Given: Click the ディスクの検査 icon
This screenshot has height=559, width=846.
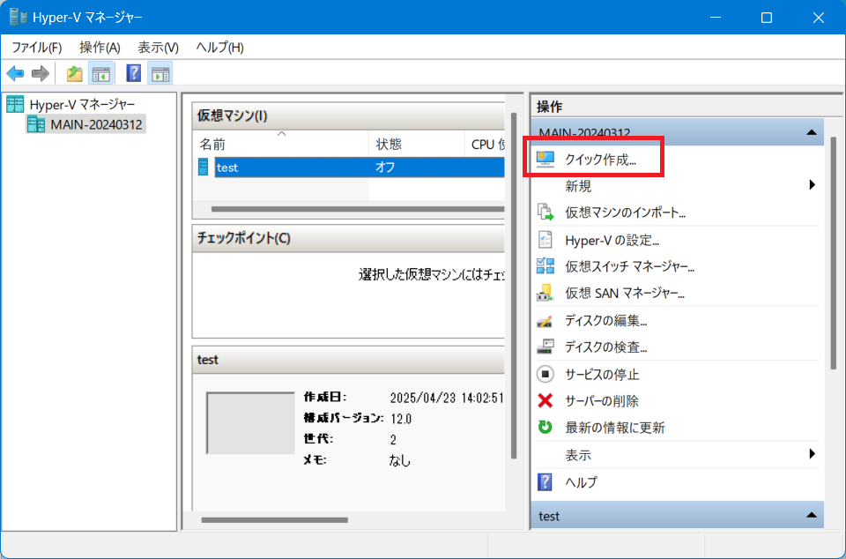Looking at the screenshot, I should [x=545, y=347].
